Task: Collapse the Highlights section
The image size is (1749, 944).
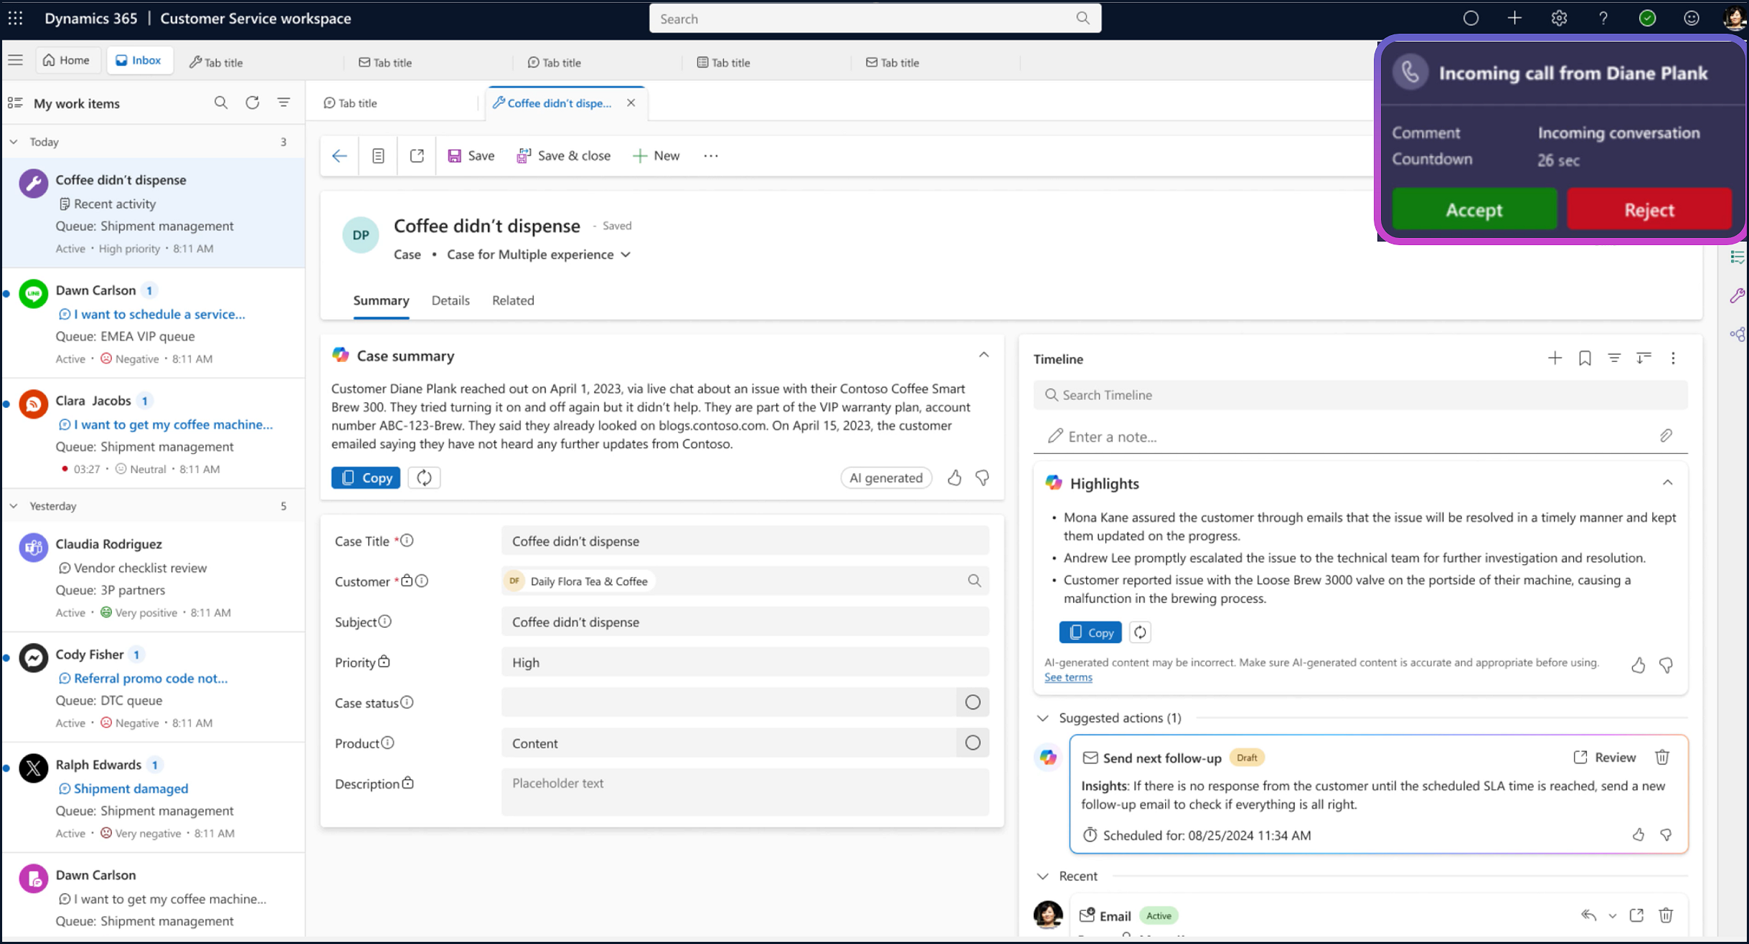Action: point(1667,483)
